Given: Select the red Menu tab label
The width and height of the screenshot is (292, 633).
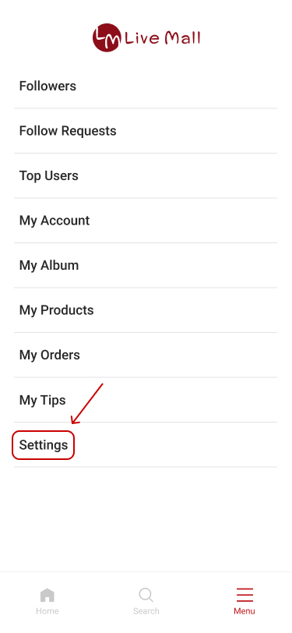Looking at the screenshot, I should 245,611.
